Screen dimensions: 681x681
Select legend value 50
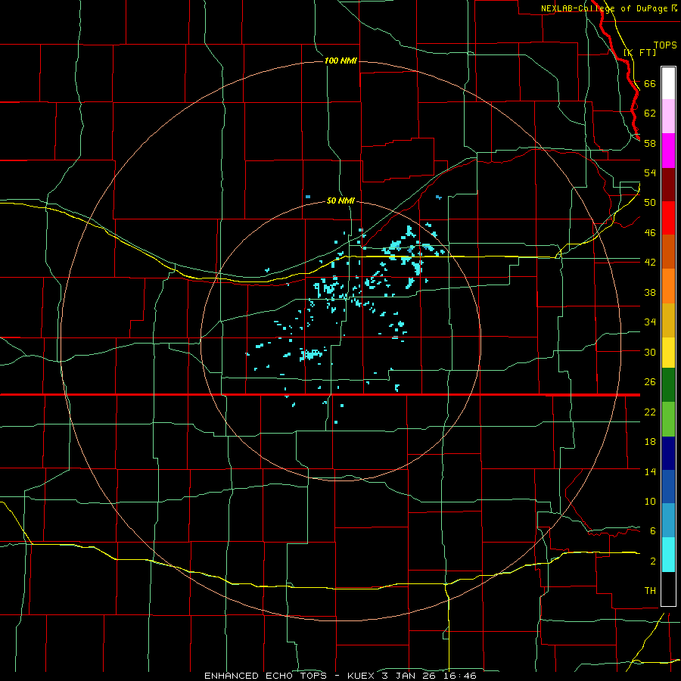650,203
